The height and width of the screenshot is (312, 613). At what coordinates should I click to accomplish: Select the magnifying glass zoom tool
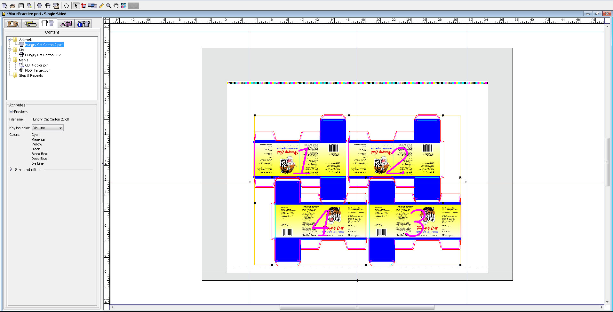coord(109,6)
